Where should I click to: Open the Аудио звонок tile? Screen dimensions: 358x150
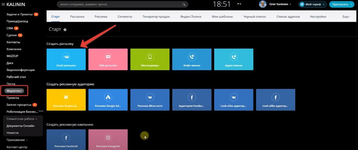click(234, 59)
